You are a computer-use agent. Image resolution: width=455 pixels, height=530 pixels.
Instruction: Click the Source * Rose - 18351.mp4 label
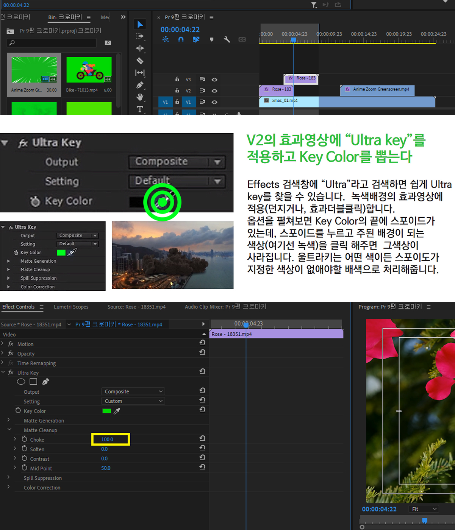31,325
